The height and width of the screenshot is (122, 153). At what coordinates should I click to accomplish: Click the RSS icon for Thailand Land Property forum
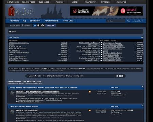click(90, 91)
